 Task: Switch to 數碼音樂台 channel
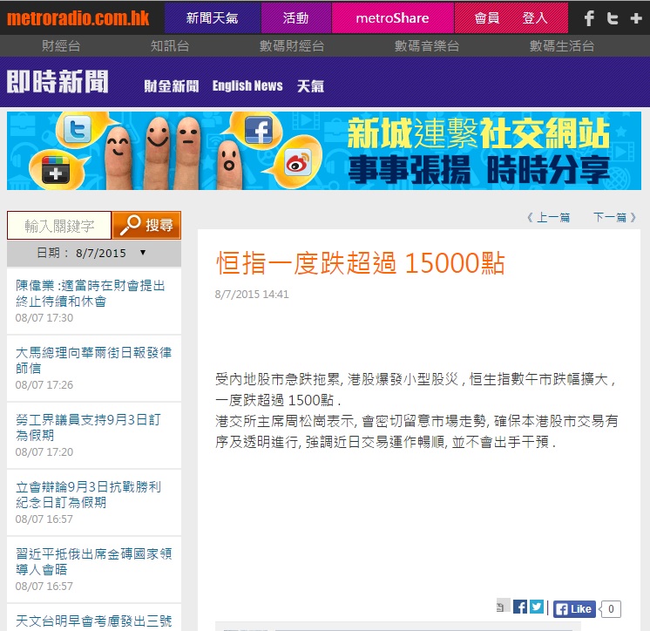(427, 45)
